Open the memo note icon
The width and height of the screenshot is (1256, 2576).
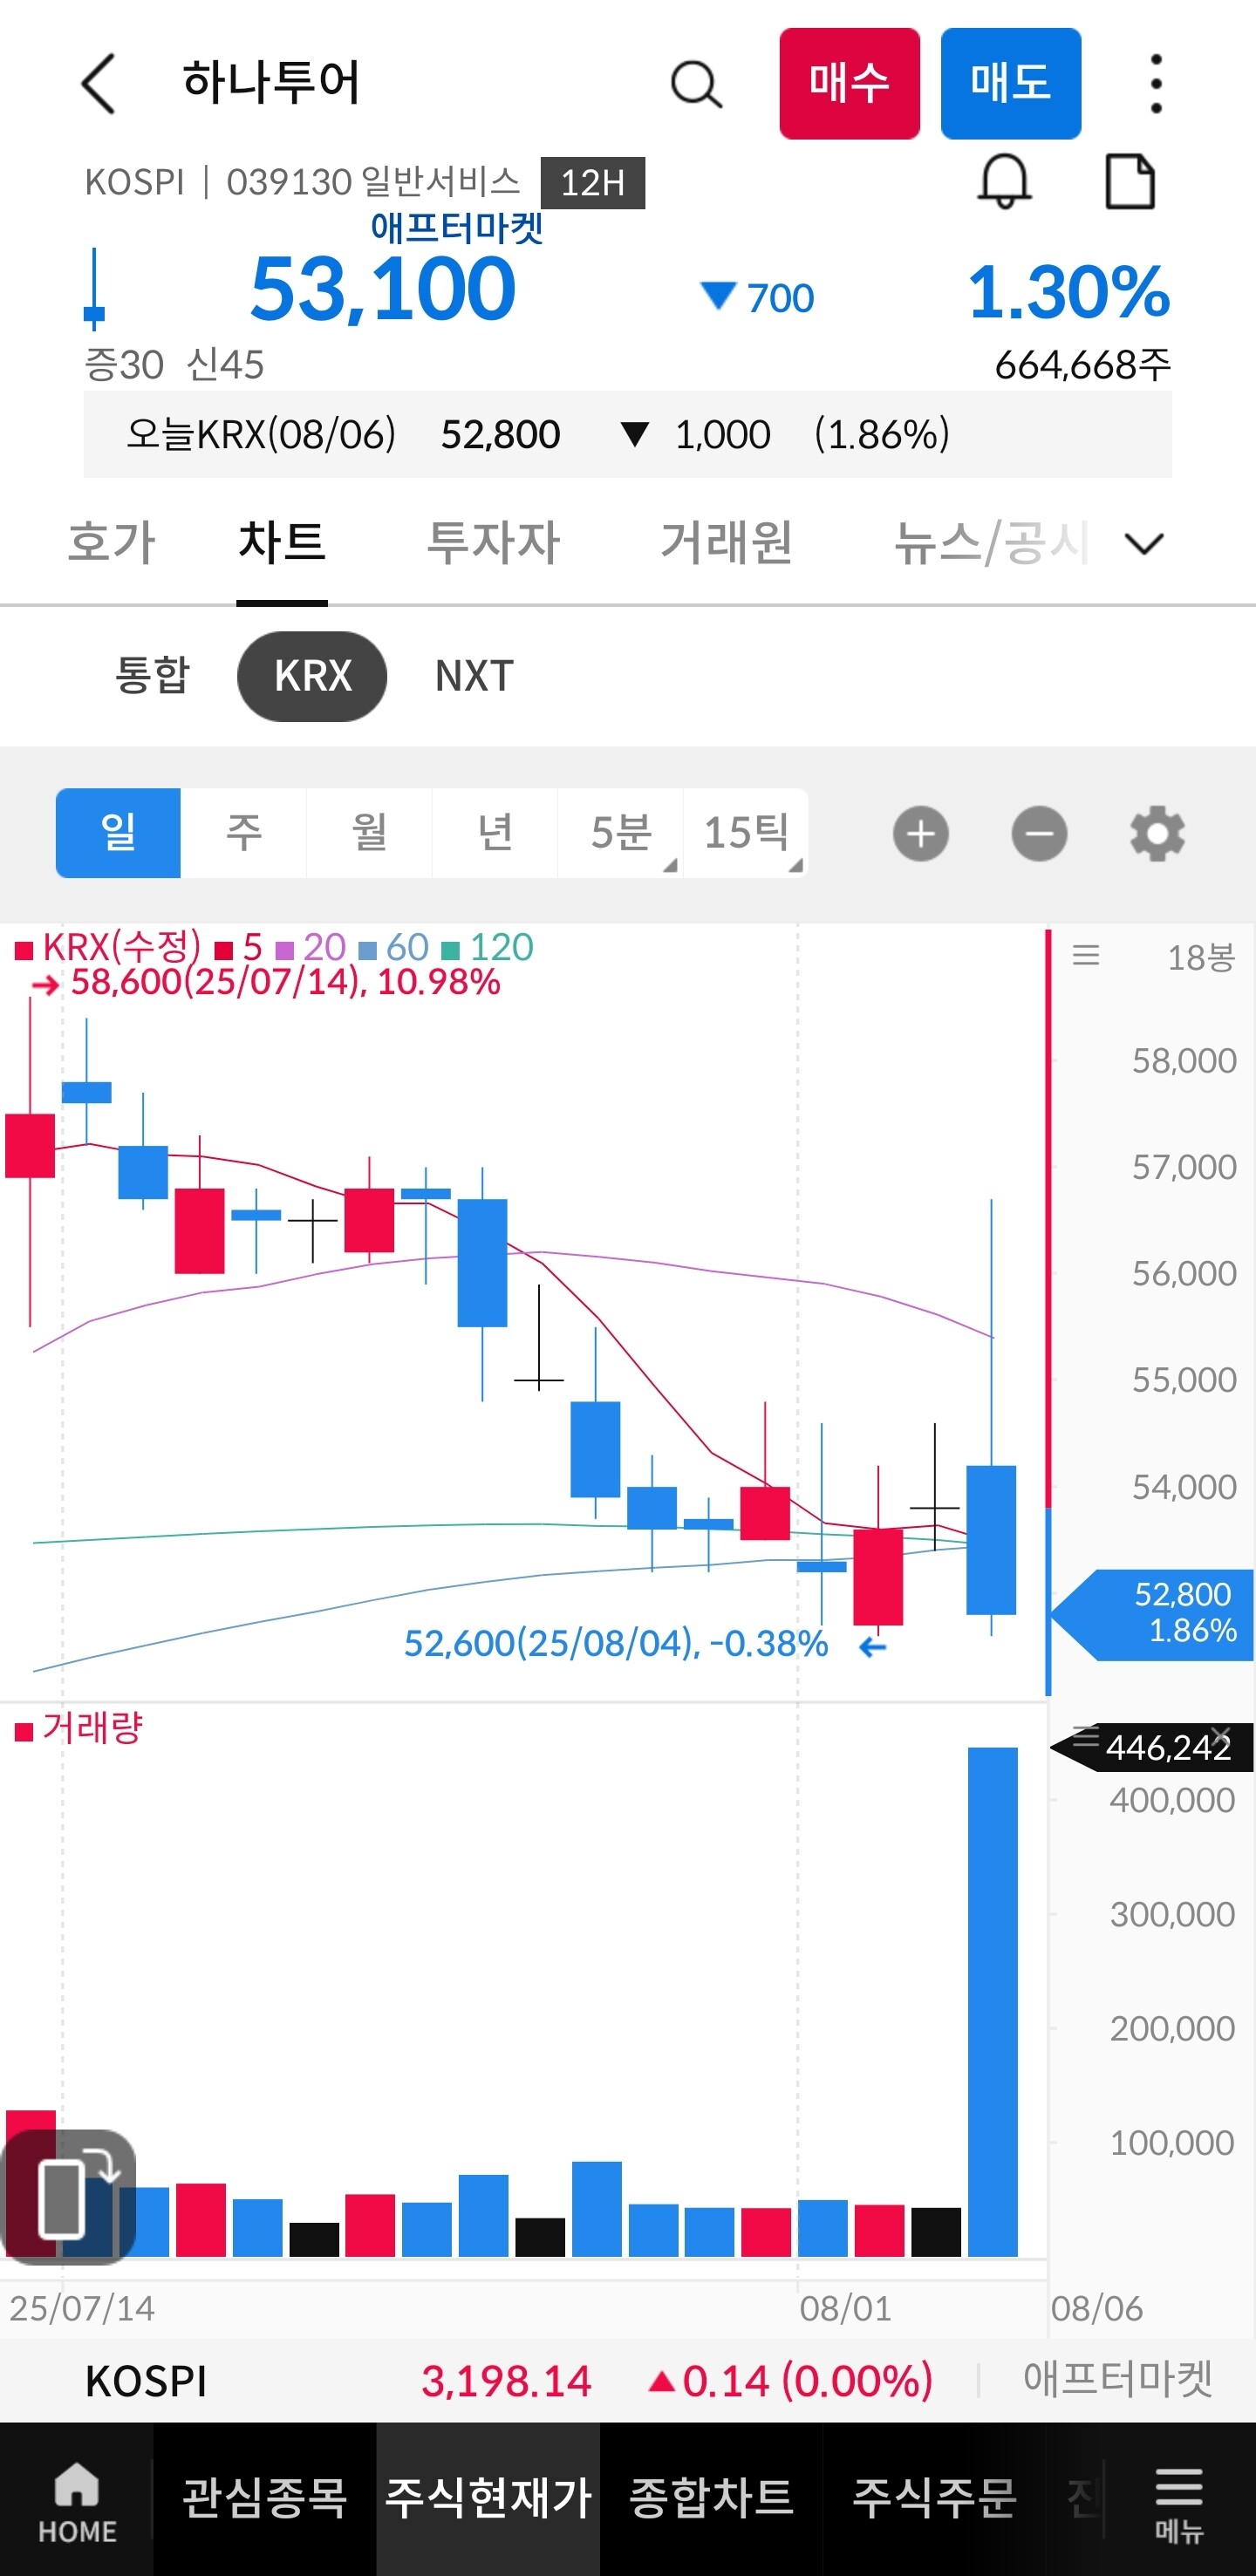[x=1130, y=181]
